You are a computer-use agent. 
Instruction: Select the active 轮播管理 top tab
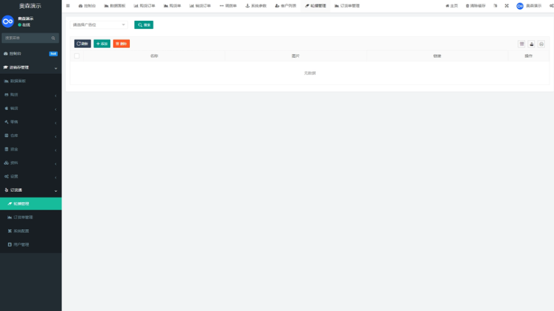tap(316, 6)
